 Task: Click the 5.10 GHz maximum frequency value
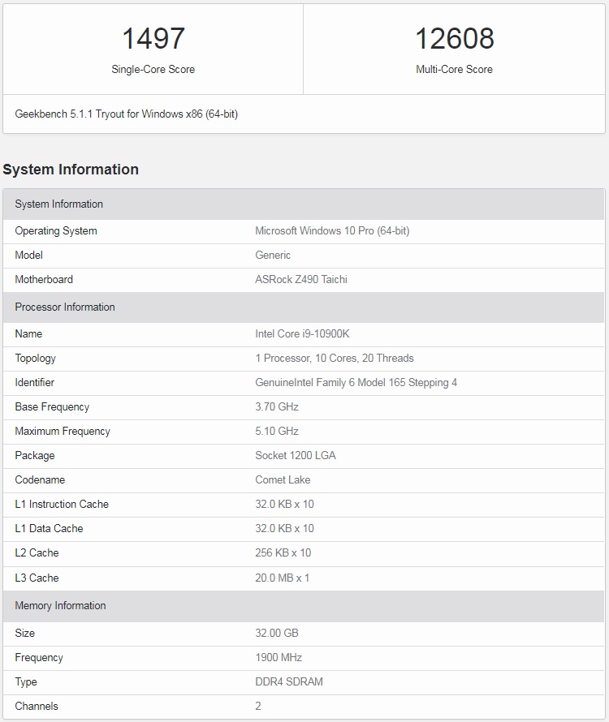pos(277,432)
